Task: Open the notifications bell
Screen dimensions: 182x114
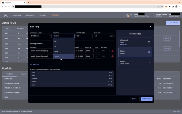Action: coord(128,15)
